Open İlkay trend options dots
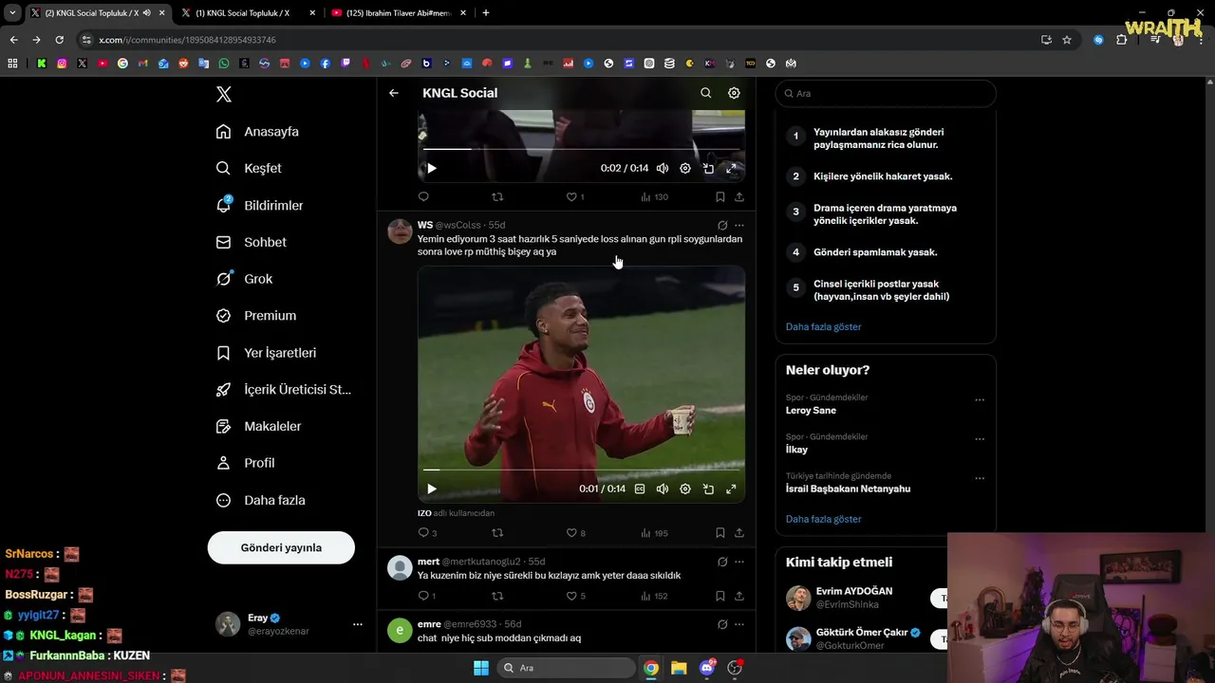The image size is (1215, 683). click(980, 439)
